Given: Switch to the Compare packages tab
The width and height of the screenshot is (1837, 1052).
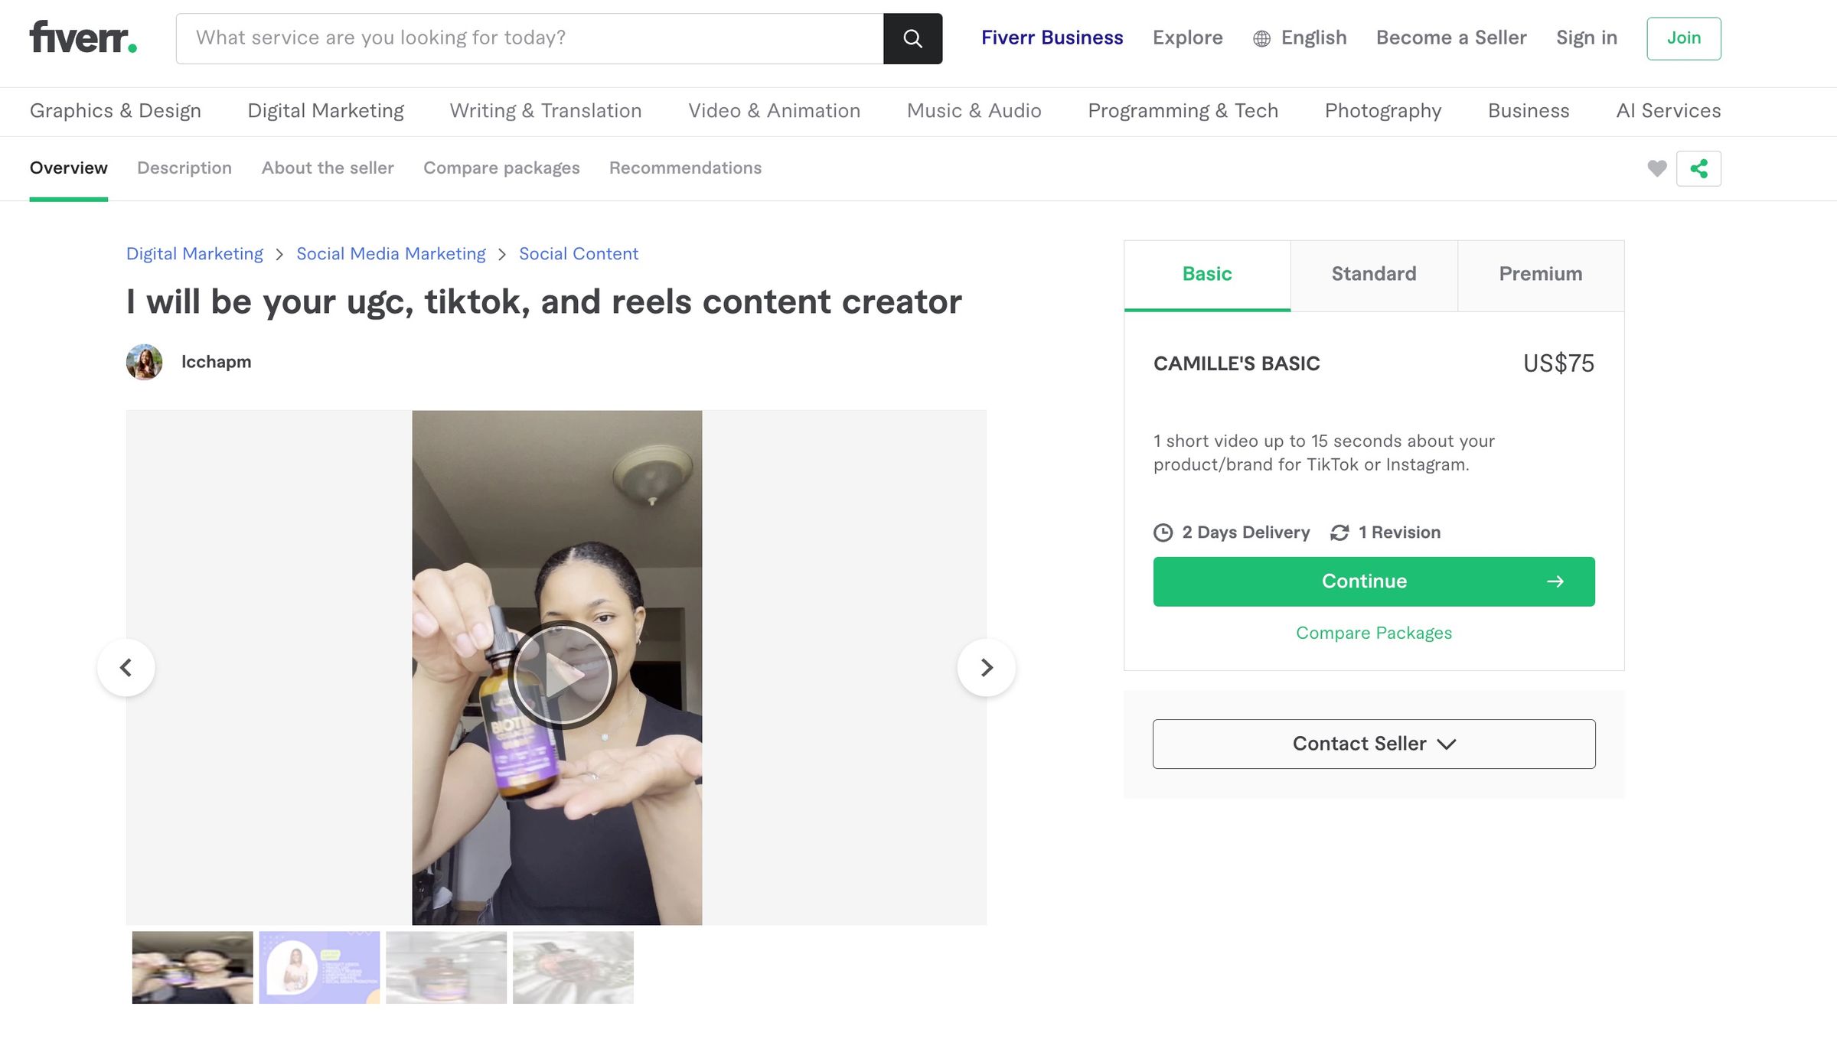Looking at the screenshot, I should (x=501, y=168).
